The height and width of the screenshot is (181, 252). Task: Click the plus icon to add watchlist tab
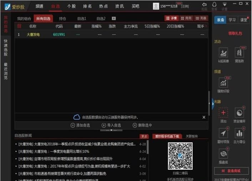(114, 19)
